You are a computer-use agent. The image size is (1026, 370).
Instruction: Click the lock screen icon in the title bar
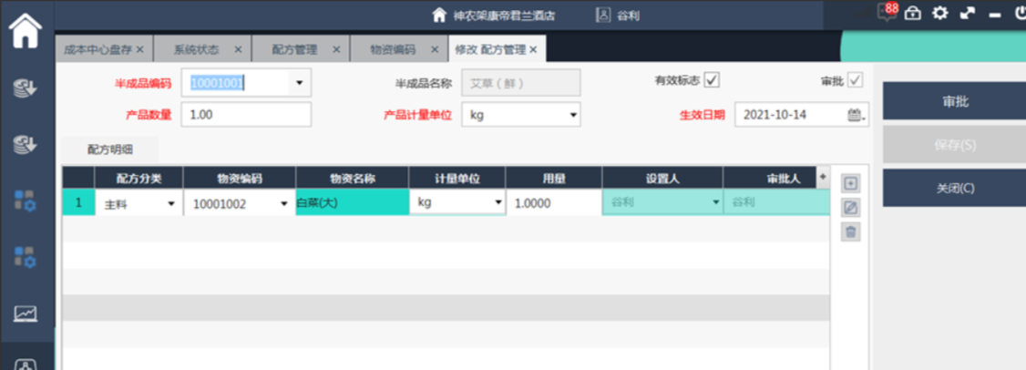coord(913,14)
